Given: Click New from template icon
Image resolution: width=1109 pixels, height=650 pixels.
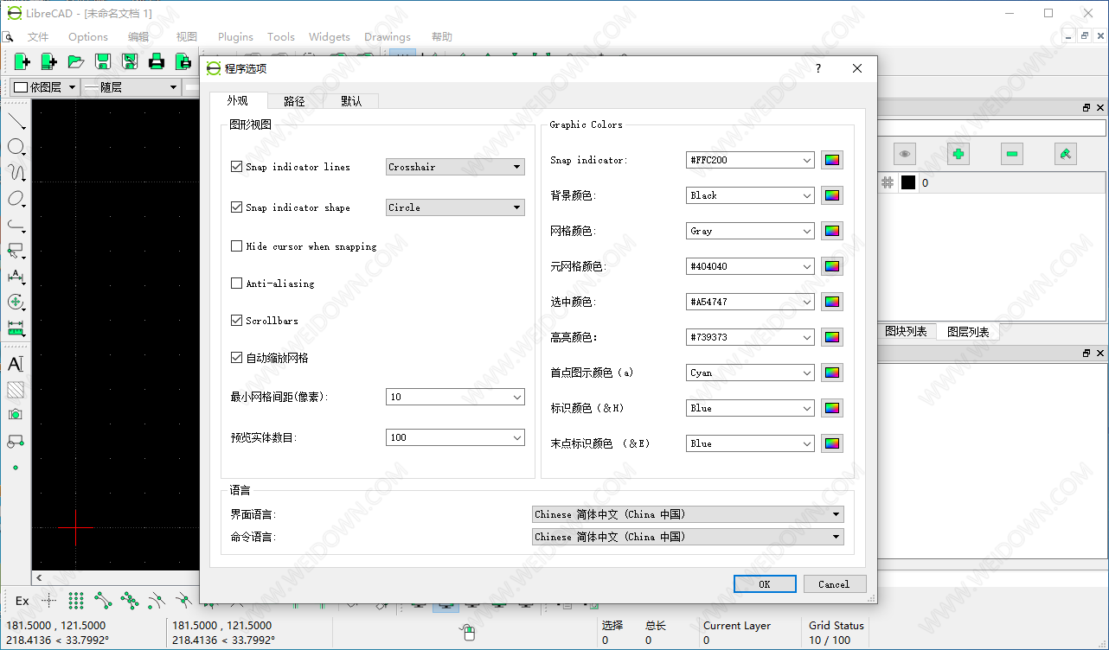Looking at the screenshot, I should tap(49, 61).
